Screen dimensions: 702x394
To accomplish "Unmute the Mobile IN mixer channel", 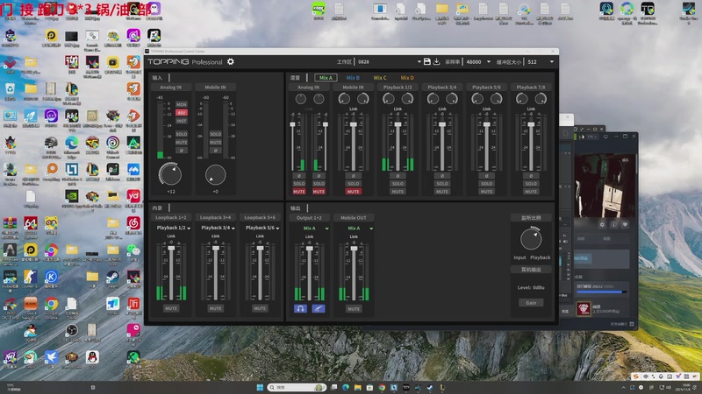I will pos(353,191).
